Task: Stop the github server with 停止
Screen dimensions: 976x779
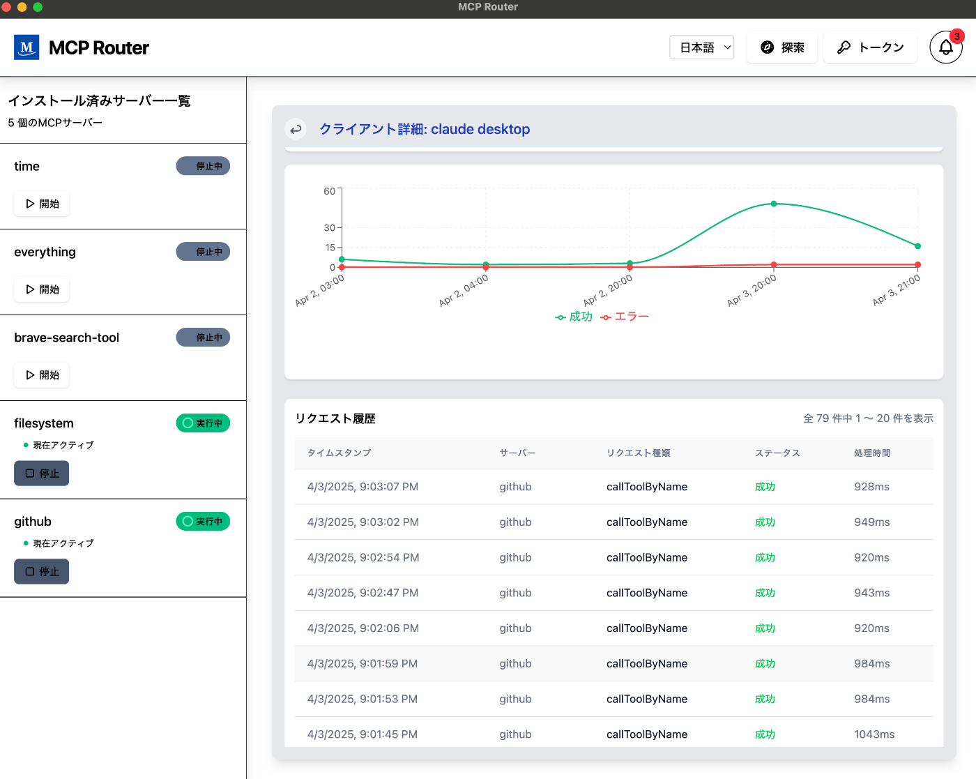Action: tap(42, 572)
